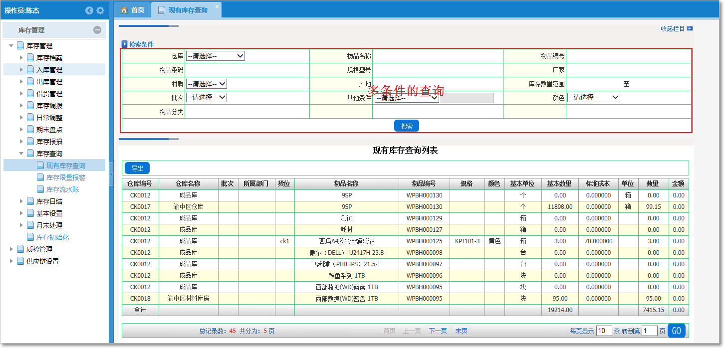Click the 收起栏目 collapse icon at top right

coord(689,29)
